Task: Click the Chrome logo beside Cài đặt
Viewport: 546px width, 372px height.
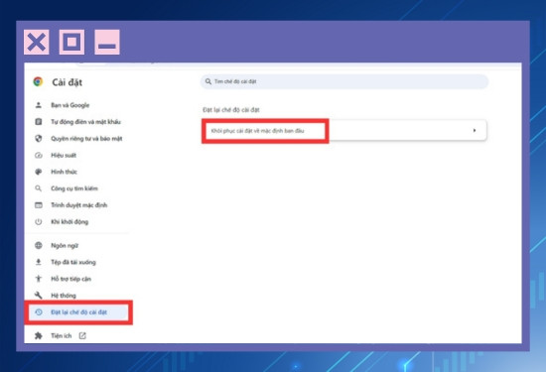Action: [x=38, y=81]
